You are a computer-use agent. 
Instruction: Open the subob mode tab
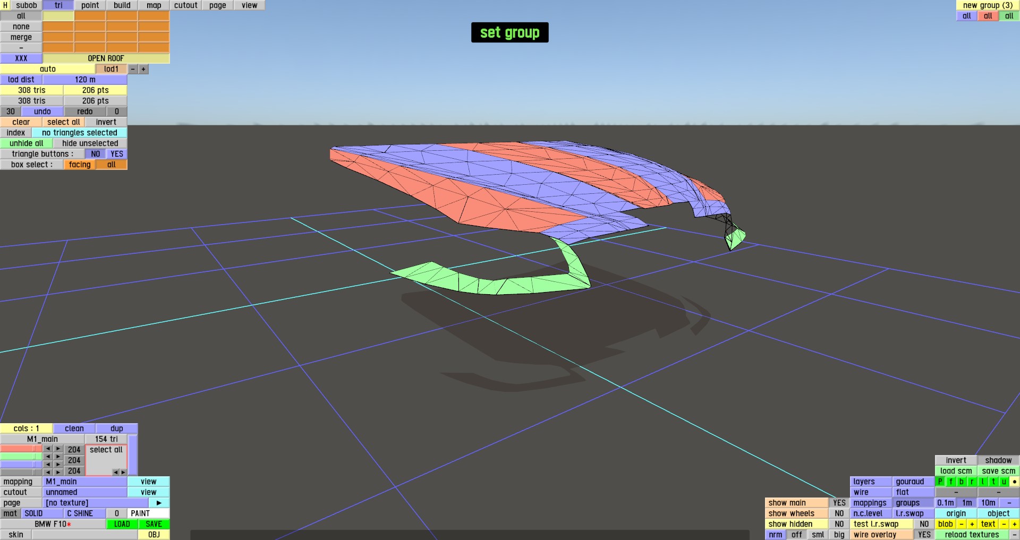27,5
